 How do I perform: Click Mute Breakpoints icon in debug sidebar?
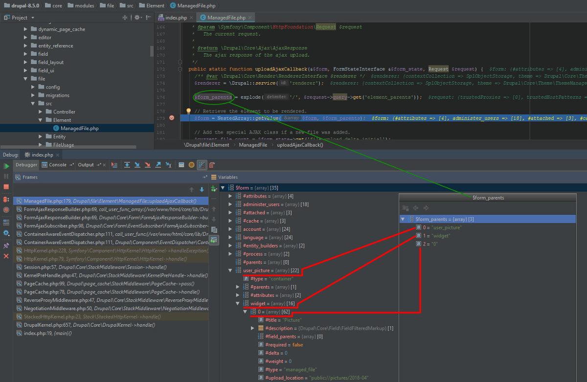[x=6, y=209]
